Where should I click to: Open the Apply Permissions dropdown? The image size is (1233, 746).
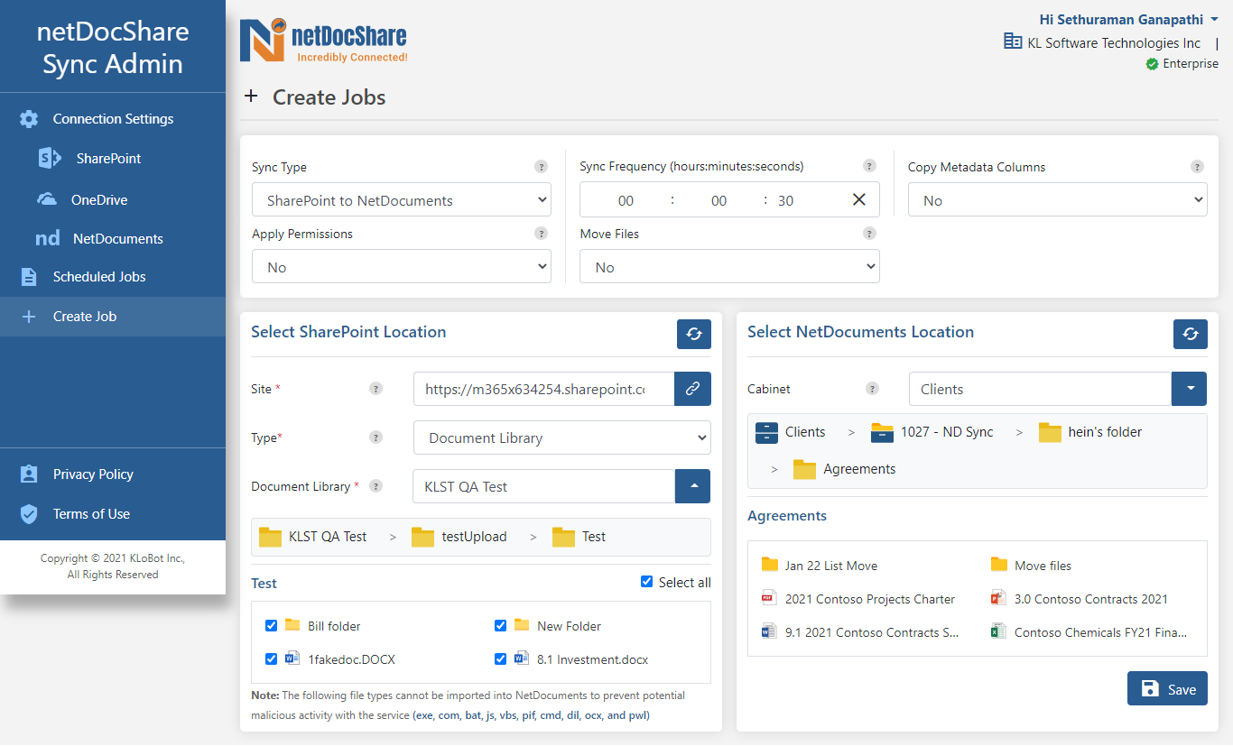point(402,267)
